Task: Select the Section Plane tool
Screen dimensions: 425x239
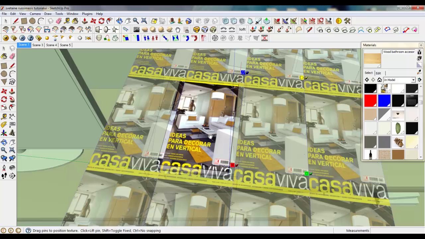Action: pyautogui.click(x=12, y=176)
